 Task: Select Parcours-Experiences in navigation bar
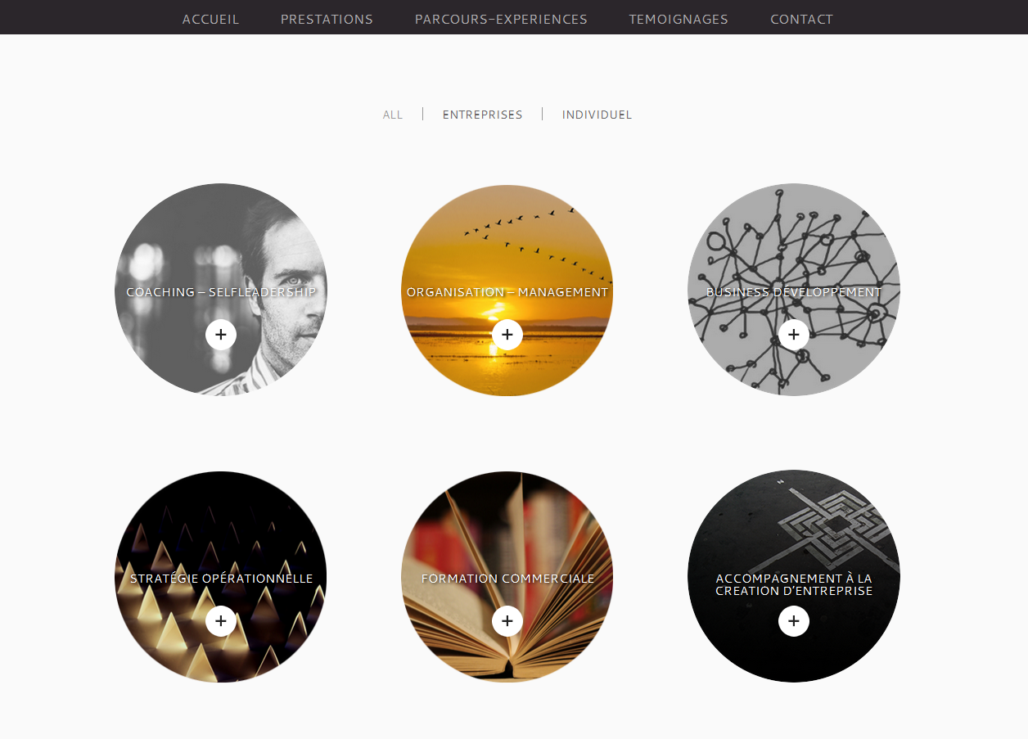point(501,19)
